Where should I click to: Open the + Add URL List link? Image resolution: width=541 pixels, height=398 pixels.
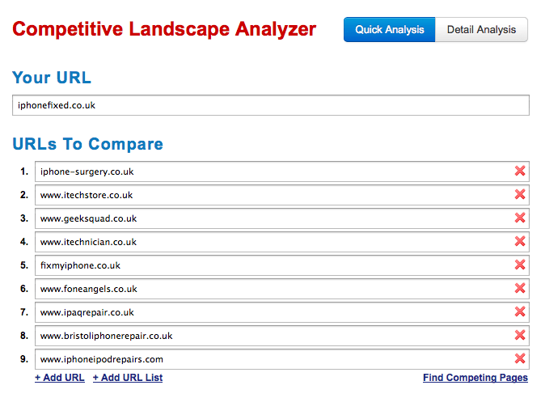coord(128,378)
